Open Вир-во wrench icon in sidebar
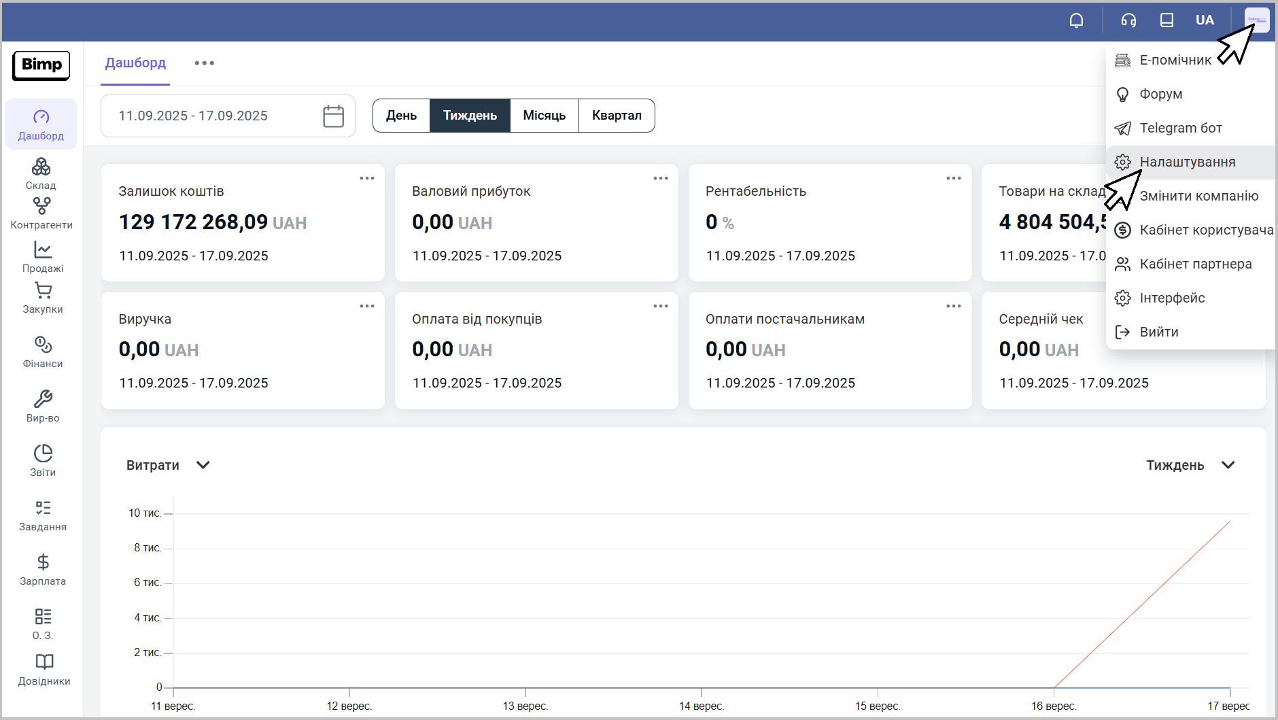Viewport: 1278px width, 720px height. point(43,406)
